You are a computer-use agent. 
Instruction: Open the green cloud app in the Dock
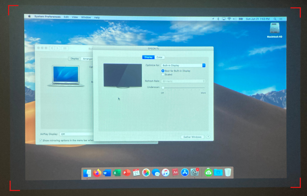pos(208,172)
